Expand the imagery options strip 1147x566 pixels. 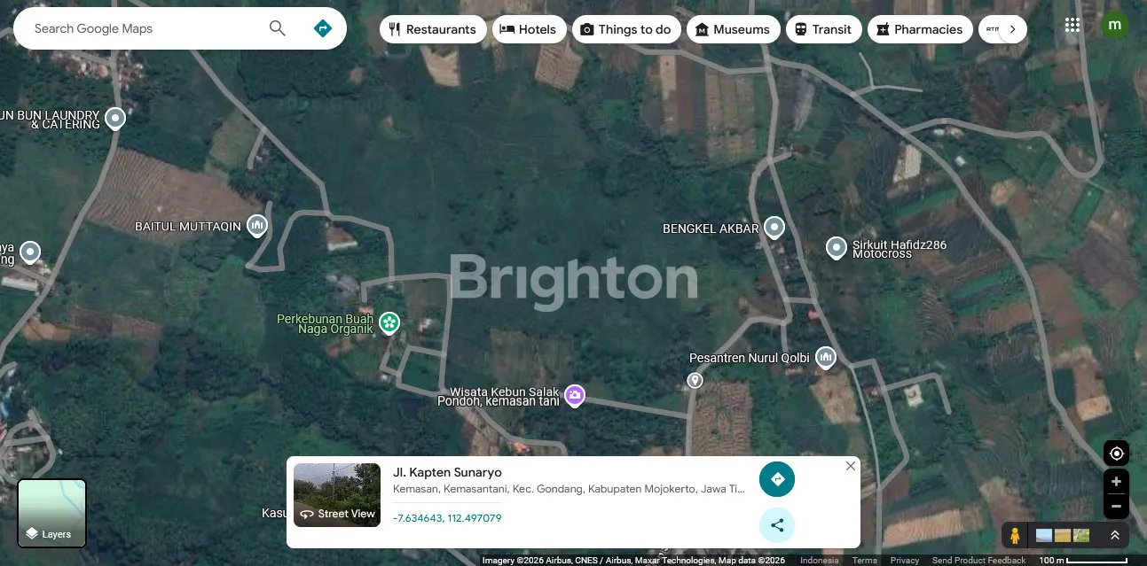1114,536
